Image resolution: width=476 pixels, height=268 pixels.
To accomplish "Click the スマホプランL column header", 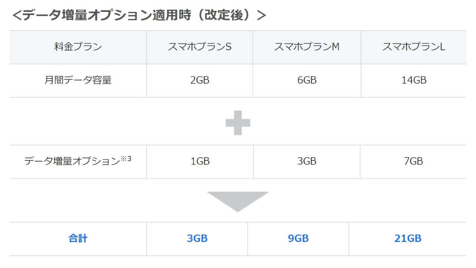I will [x=414, y=47].
